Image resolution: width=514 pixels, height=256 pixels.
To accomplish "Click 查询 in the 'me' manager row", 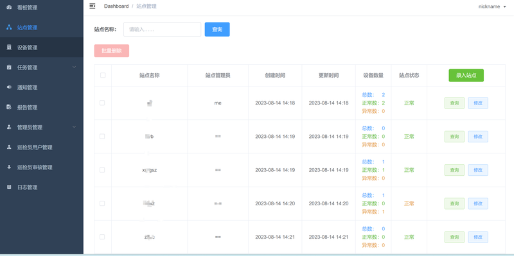I will (454, 103).
